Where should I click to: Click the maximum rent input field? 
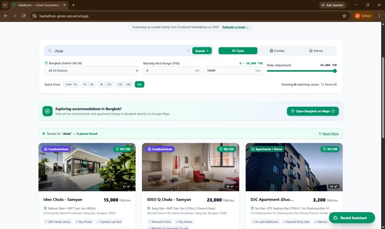pos(233,71)
